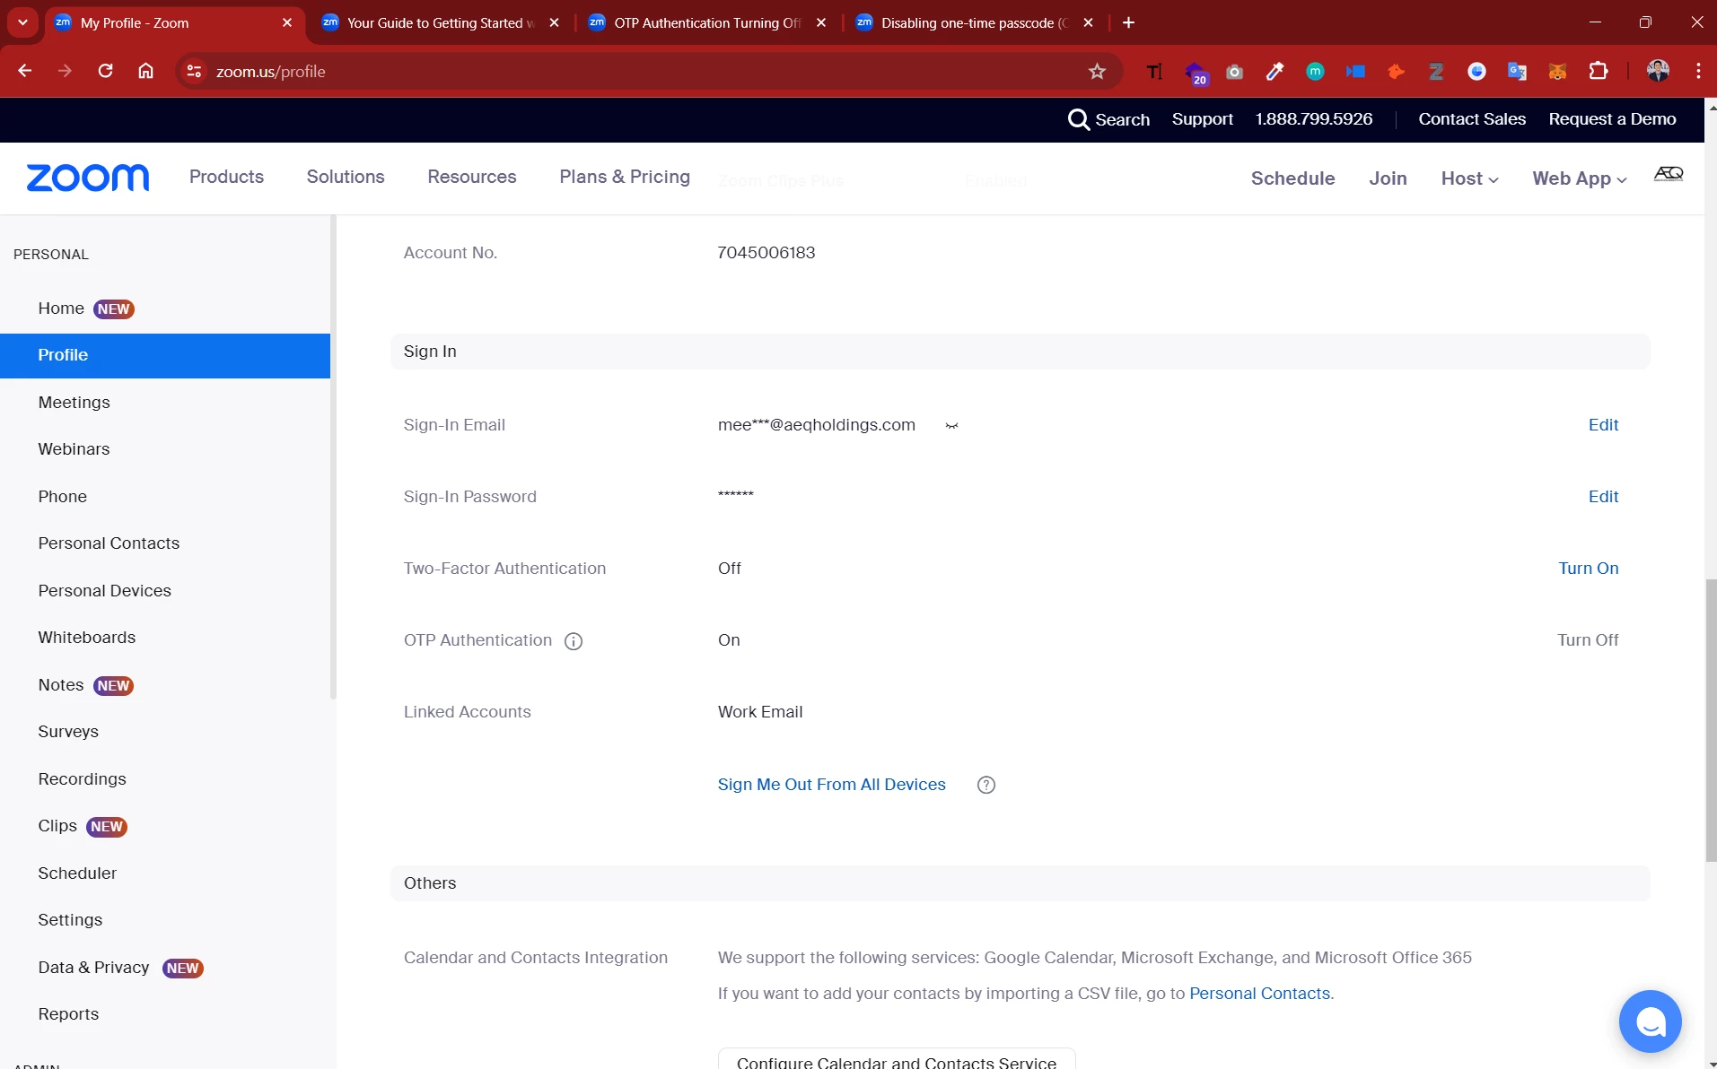View site information icon in the address bar
Screen dimensions: 1717x1069
194,72
